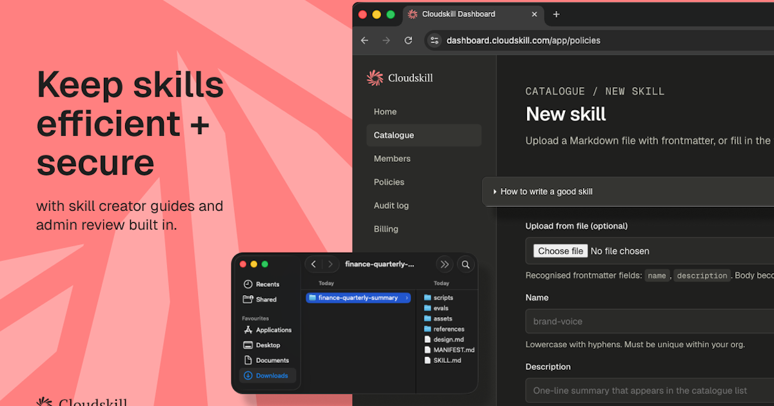Click Favourites header in Finder sidebar

point(255,318)
